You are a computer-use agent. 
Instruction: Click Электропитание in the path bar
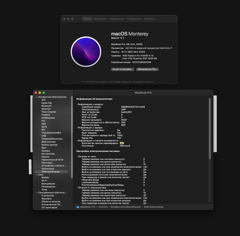(153, 207)
